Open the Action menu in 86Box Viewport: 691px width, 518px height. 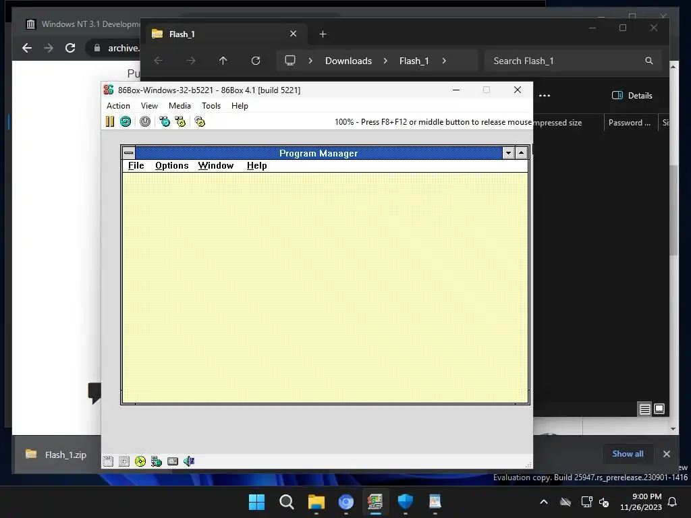pyautogui.click(x=118, y=106)
